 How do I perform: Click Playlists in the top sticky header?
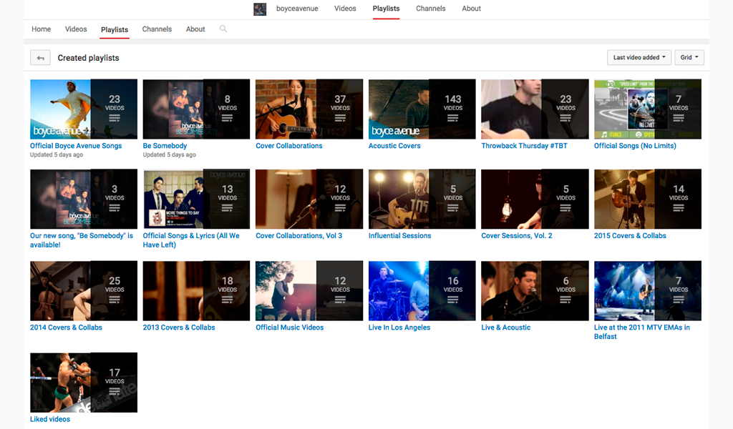pos(386,9)
